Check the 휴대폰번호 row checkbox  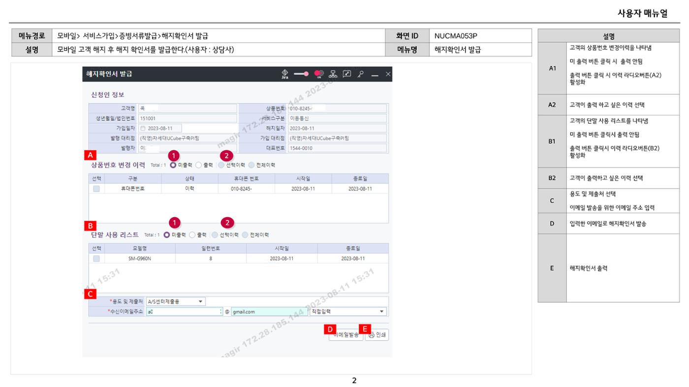click(x=96, y=188)
